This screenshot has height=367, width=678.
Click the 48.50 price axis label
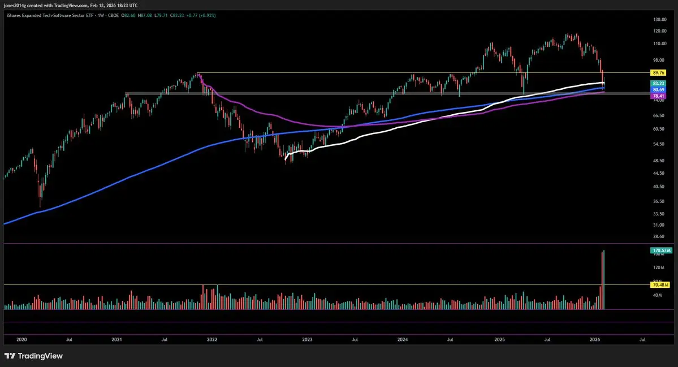(x=659, y=161)
